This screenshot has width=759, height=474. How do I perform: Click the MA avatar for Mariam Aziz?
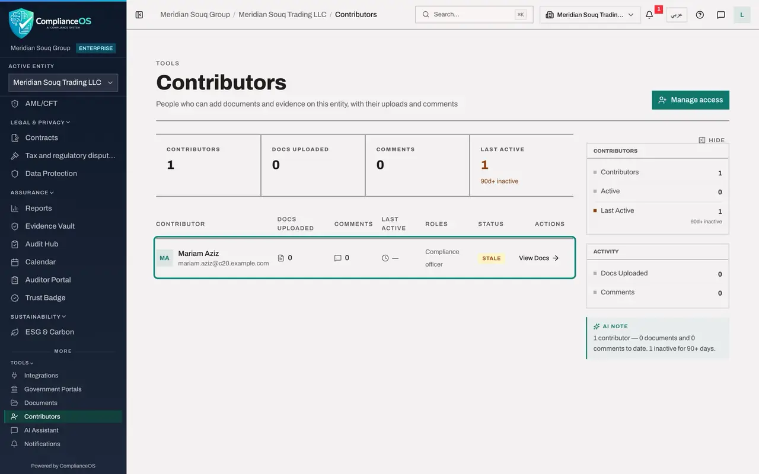[x=164, y=258]
